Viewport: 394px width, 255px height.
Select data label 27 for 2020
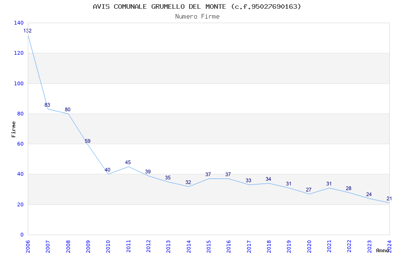click(309, 190)
